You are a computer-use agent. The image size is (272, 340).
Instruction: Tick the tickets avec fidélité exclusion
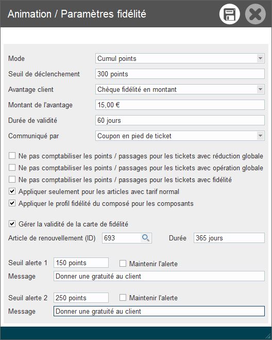(12, 180)
